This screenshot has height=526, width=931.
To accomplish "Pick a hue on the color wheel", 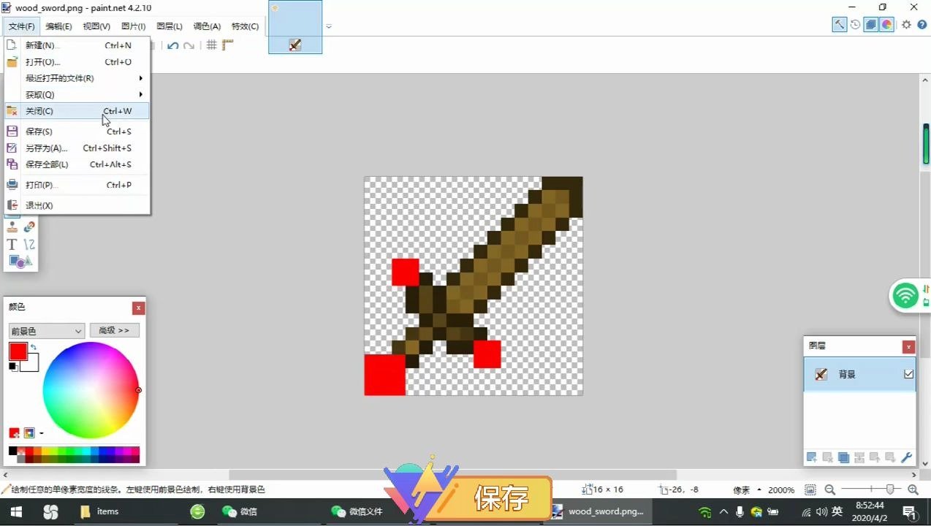I will pos(91,390).
